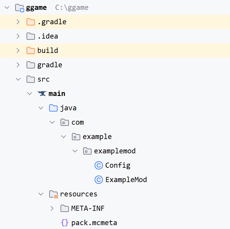Click the blue java source folder icon
230x229 pixels.
[53, 108]
